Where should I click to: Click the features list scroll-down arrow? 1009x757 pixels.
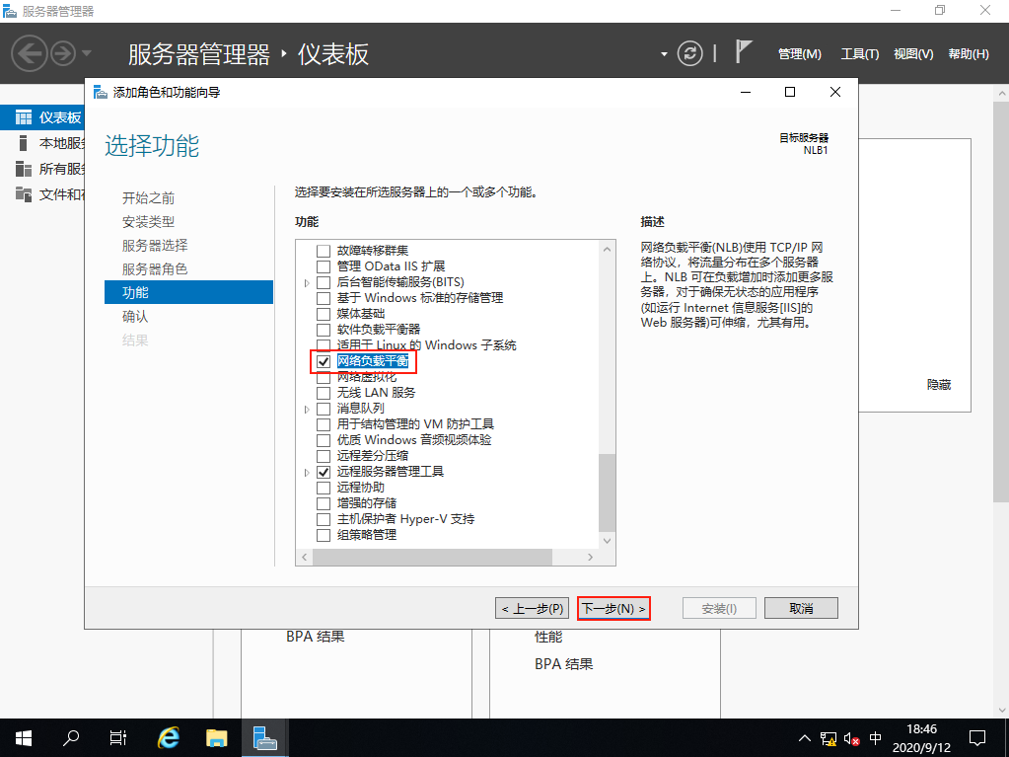click(x=607, y=541)
